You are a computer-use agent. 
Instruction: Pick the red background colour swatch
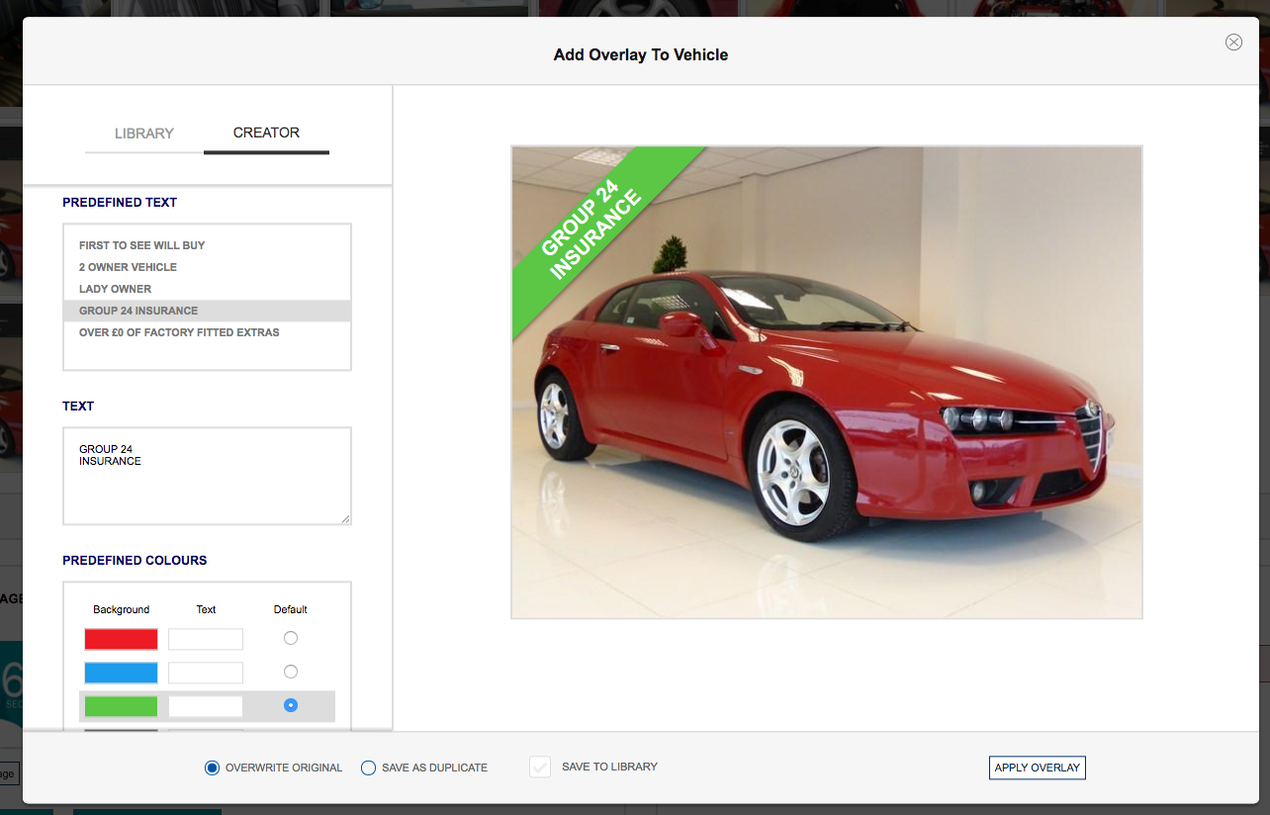click(121, 639)
